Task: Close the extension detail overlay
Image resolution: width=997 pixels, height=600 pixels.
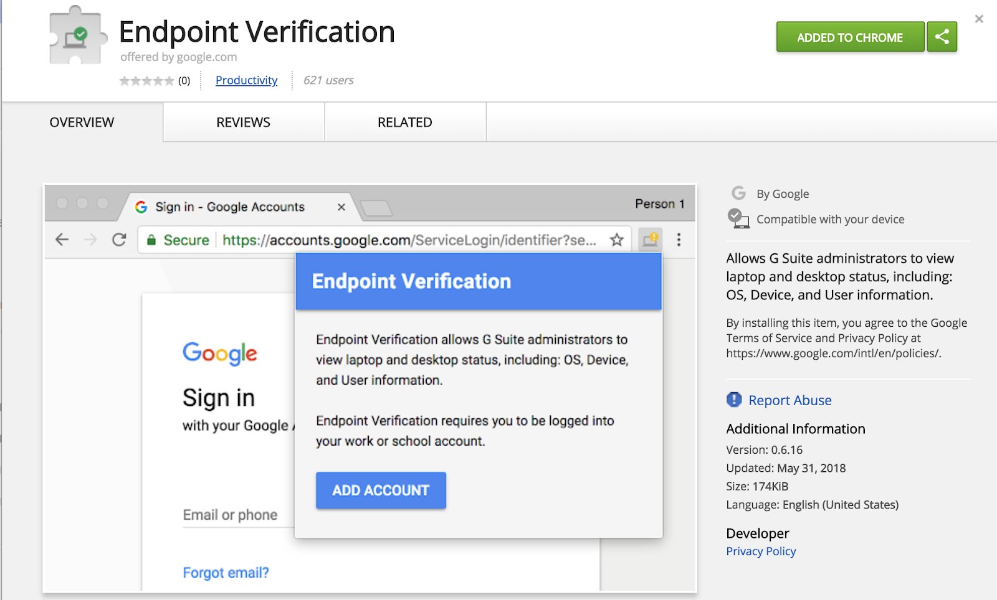Action: (x=979, y=19)
